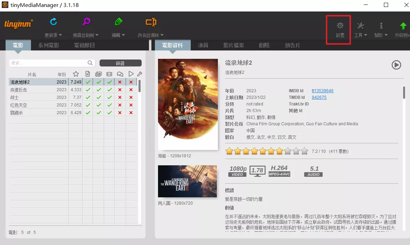The height and width of the screenshot is (245, 410).
Task: Click the 1.78 aspect ratio monitor icon
Action: coord(257,171)
